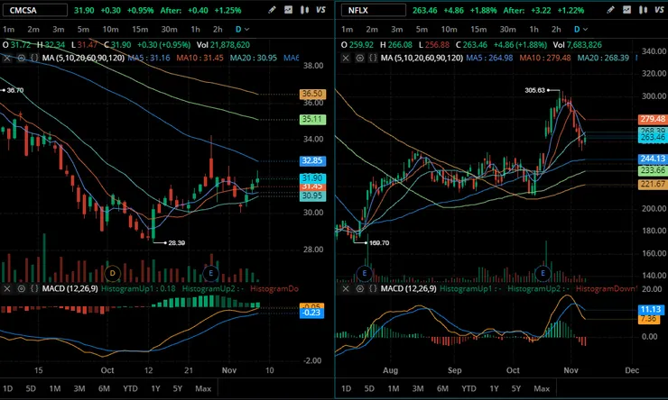Open MACD settings braces on NFLX chart
This screenshot has width=668, height=400.
click(x=373, y=288)
